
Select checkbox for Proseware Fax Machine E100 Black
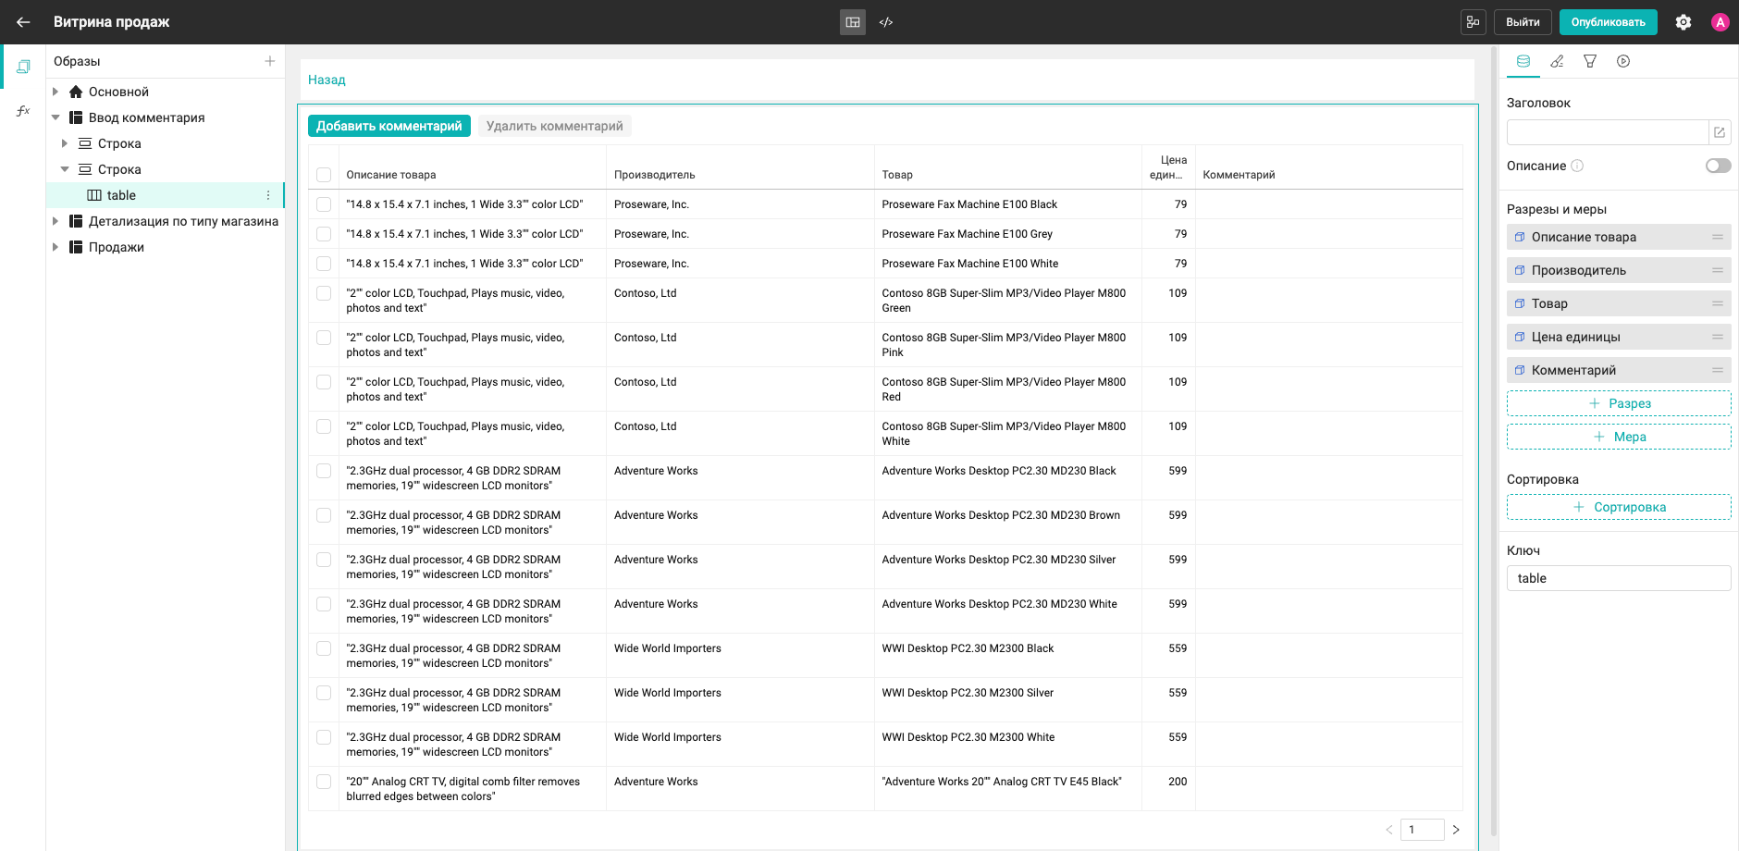tap(324, 204)
